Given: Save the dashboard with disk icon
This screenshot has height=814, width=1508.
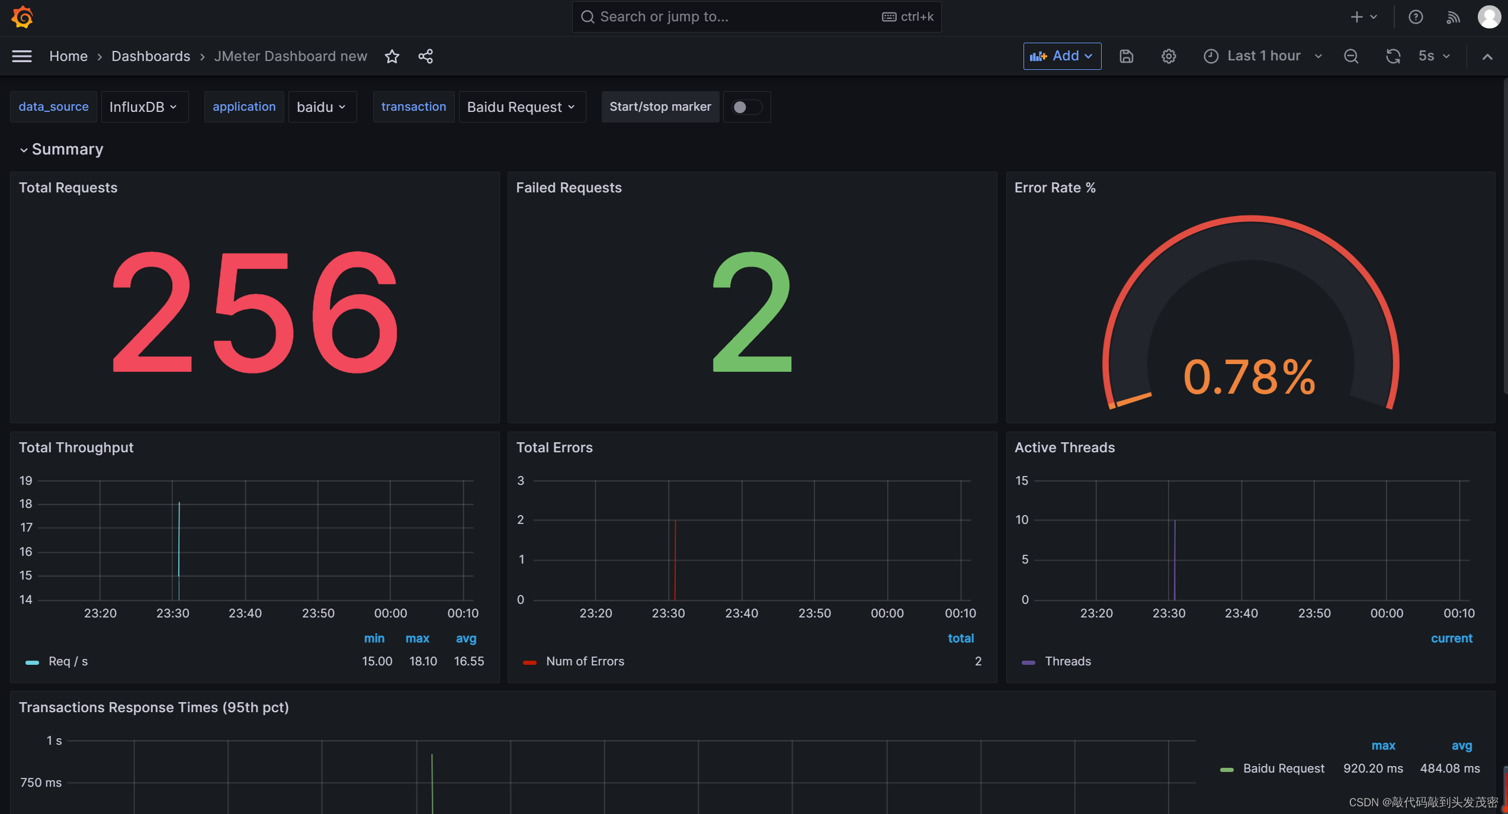Looking at the screenshot, I should pos(1126,56).
